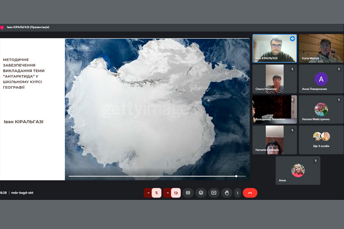Select Ольга Никитюк video tile
Image resolution: width=344 pixels, height=229 pixels.
click(x=275, y=79)
